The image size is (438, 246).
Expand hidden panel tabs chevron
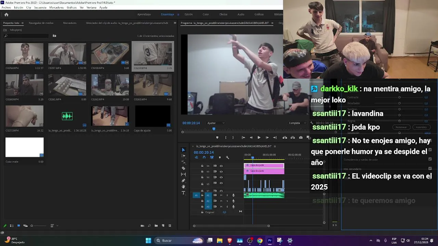pos(175,23)
